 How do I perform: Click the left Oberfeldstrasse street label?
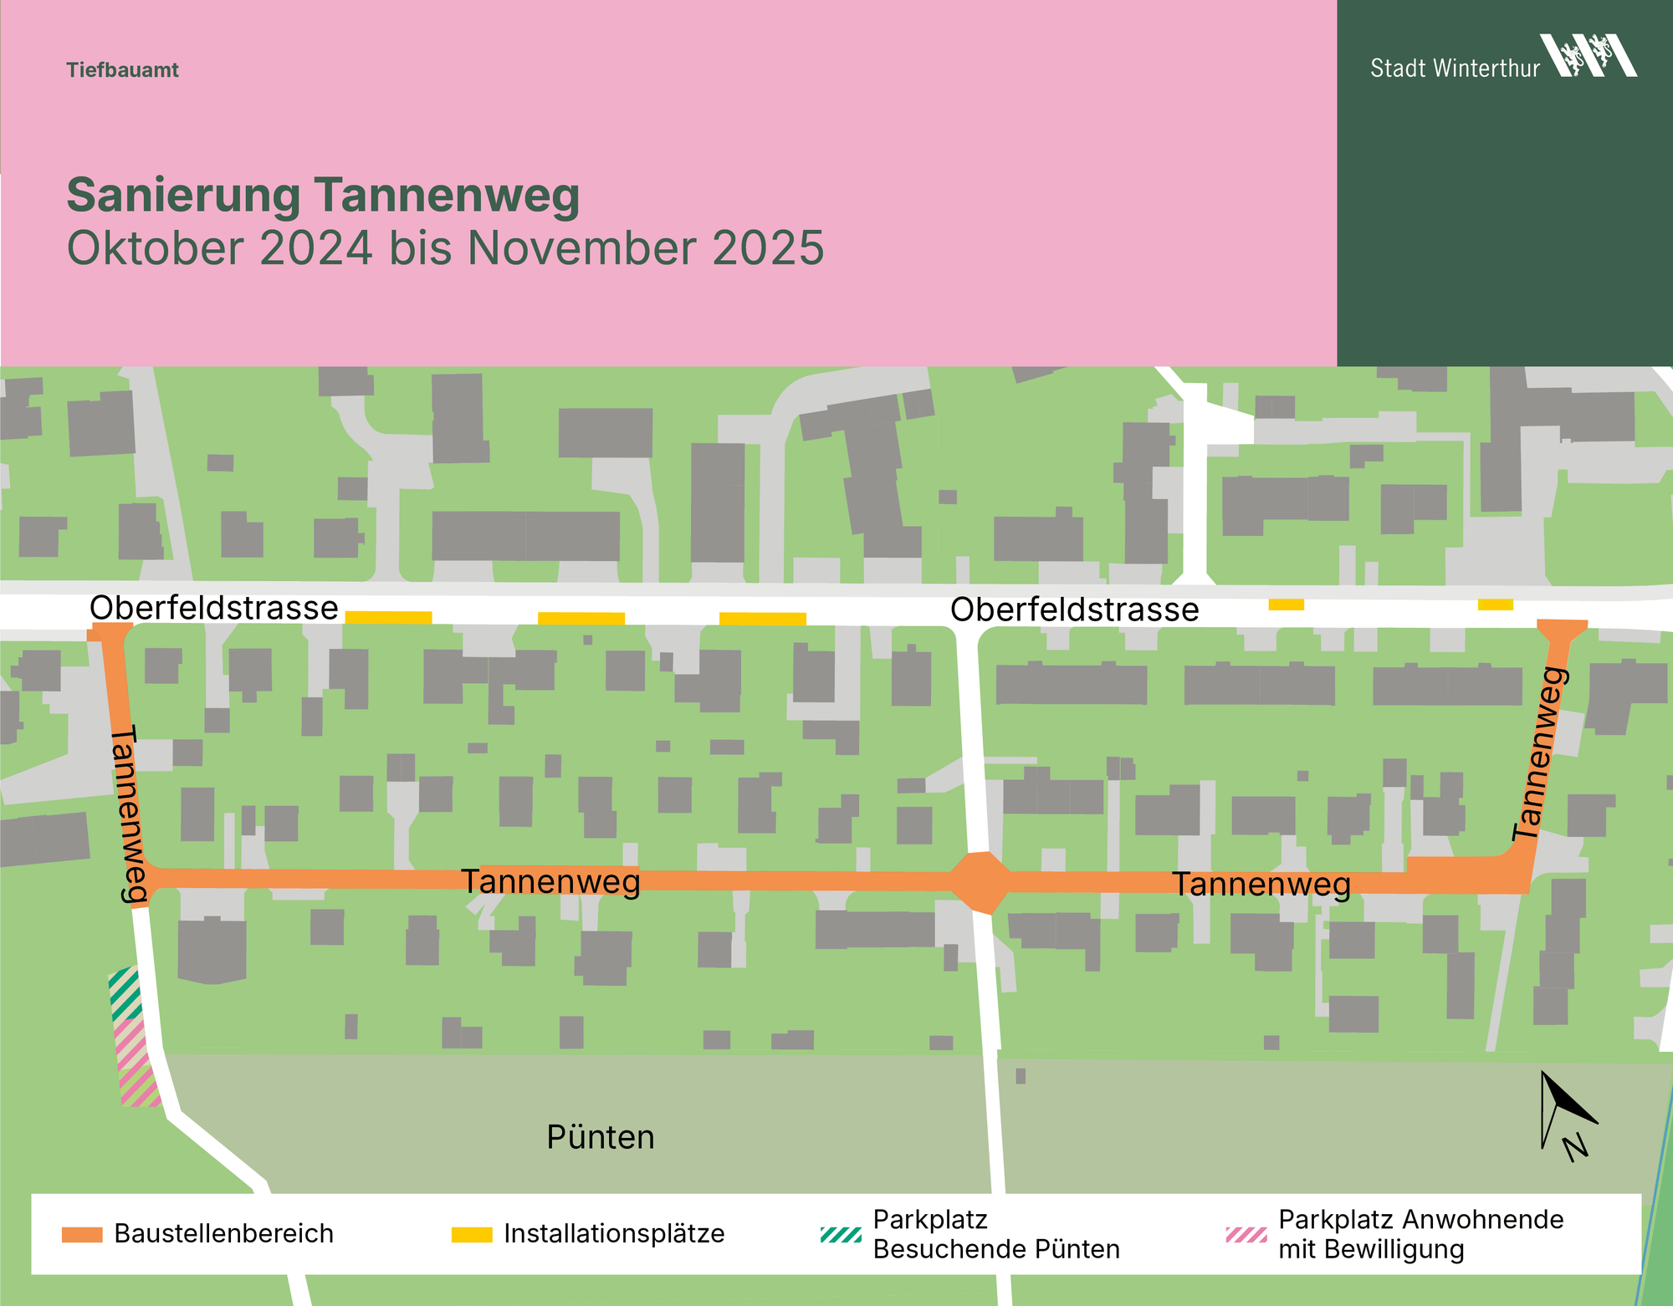213,608
